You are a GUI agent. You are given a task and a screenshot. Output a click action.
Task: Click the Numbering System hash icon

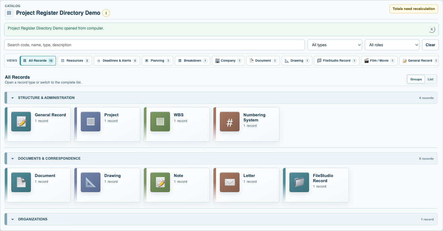click(230, 122)
